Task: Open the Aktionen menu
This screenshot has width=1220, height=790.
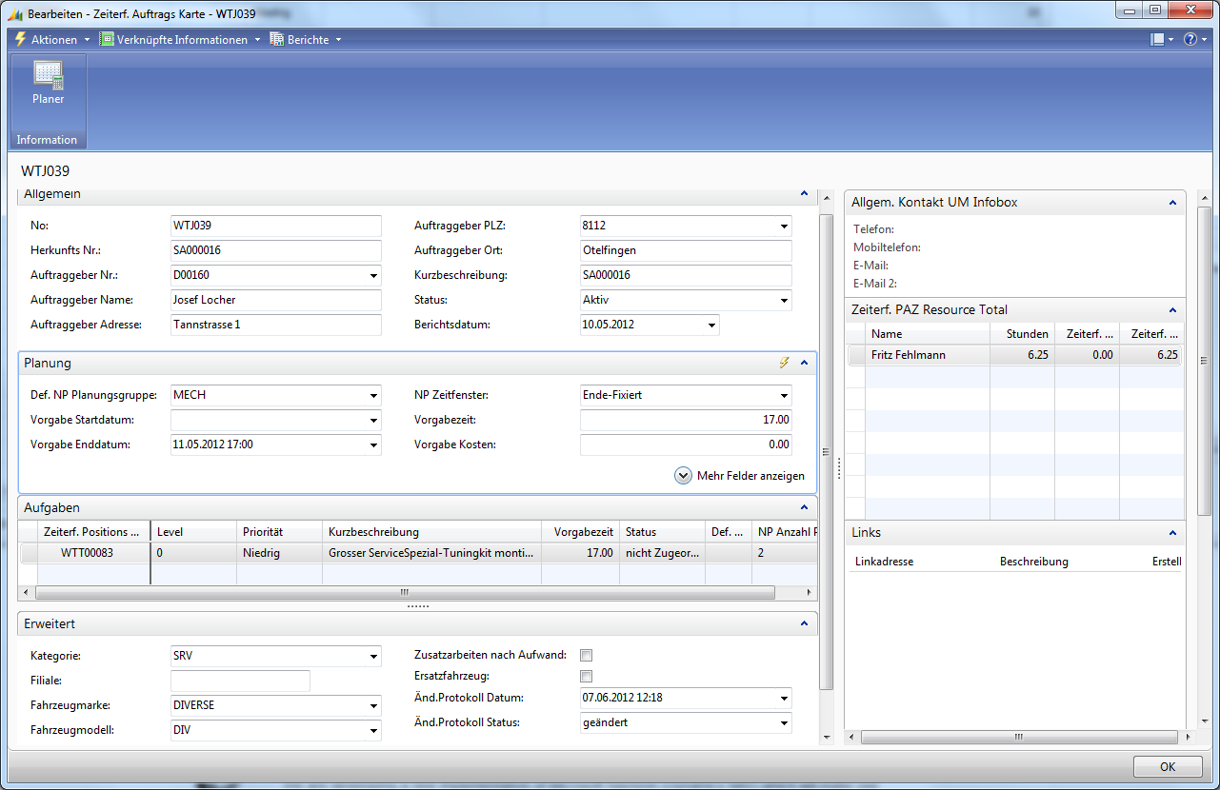Action: [x=51, y=40]
